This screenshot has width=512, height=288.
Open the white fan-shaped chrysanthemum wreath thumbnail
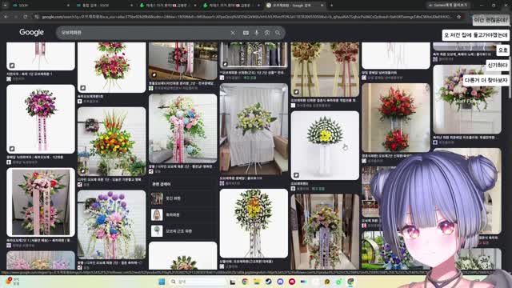coord(325,146)
